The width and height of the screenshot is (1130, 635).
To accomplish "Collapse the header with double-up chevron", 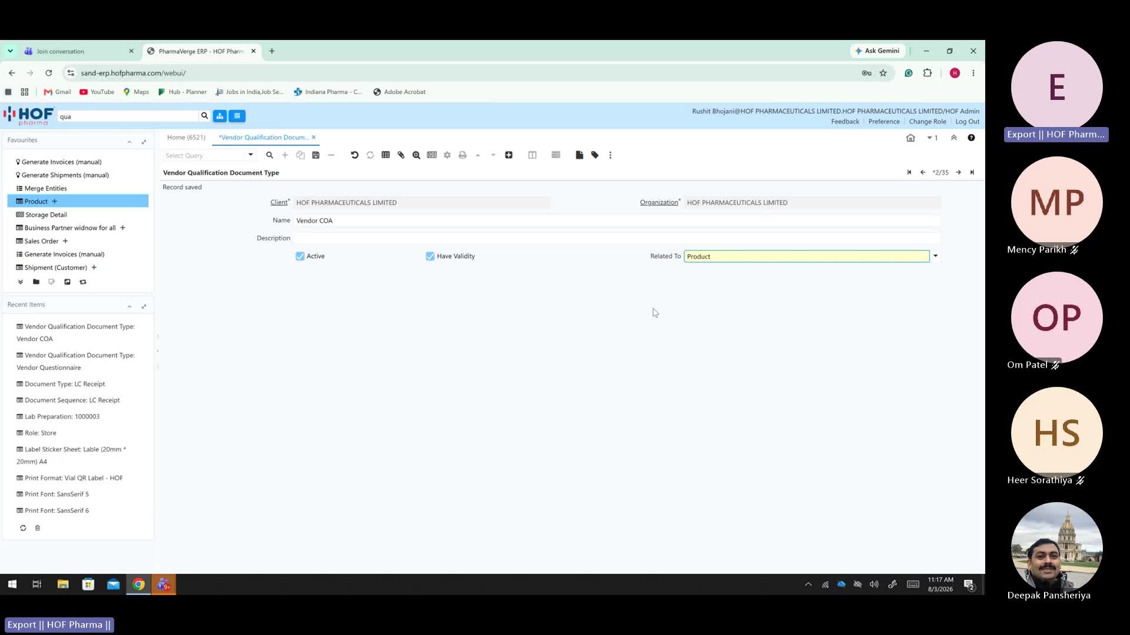I will 954,138.
